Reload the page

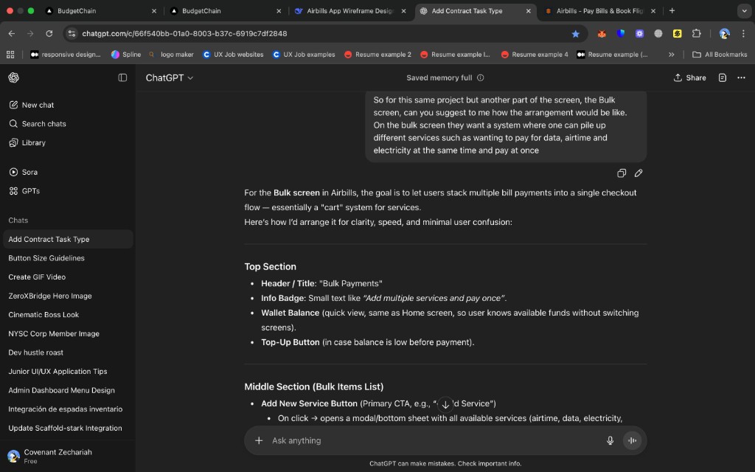[49, 33]
